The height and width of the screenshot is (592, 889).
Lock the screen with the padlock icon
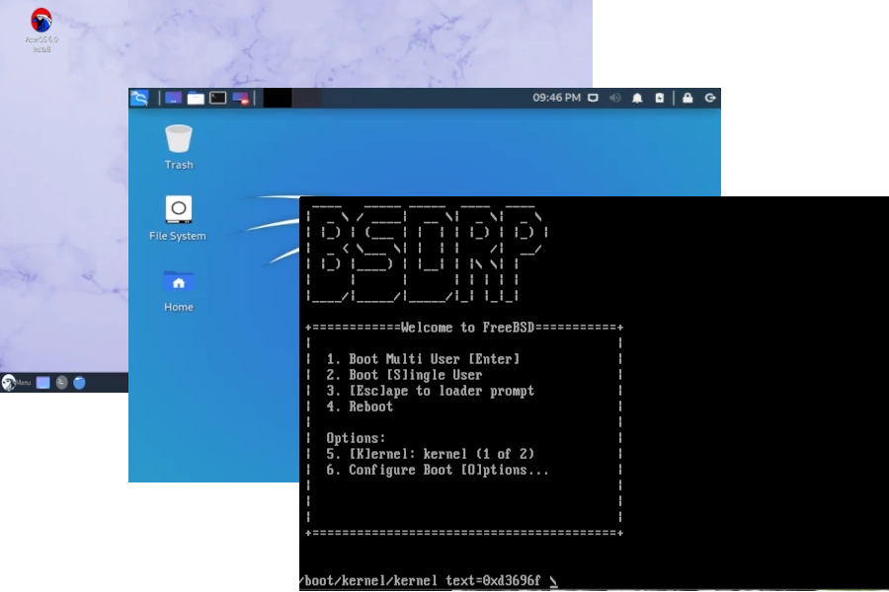pyautogui.click(x=687, y=98)
